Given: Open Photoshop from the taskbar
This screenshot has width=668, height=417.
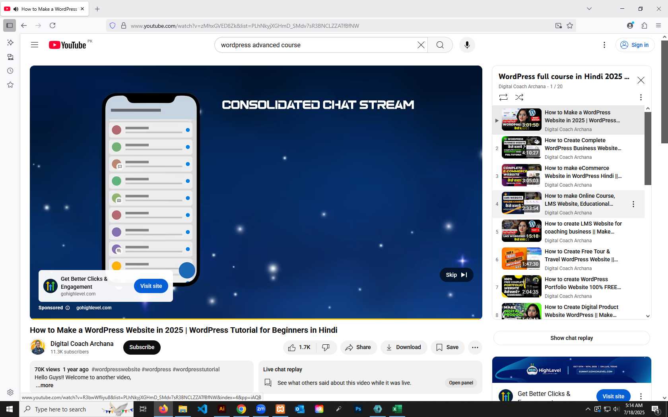Looking at the screenshot, I should (358, 409).
